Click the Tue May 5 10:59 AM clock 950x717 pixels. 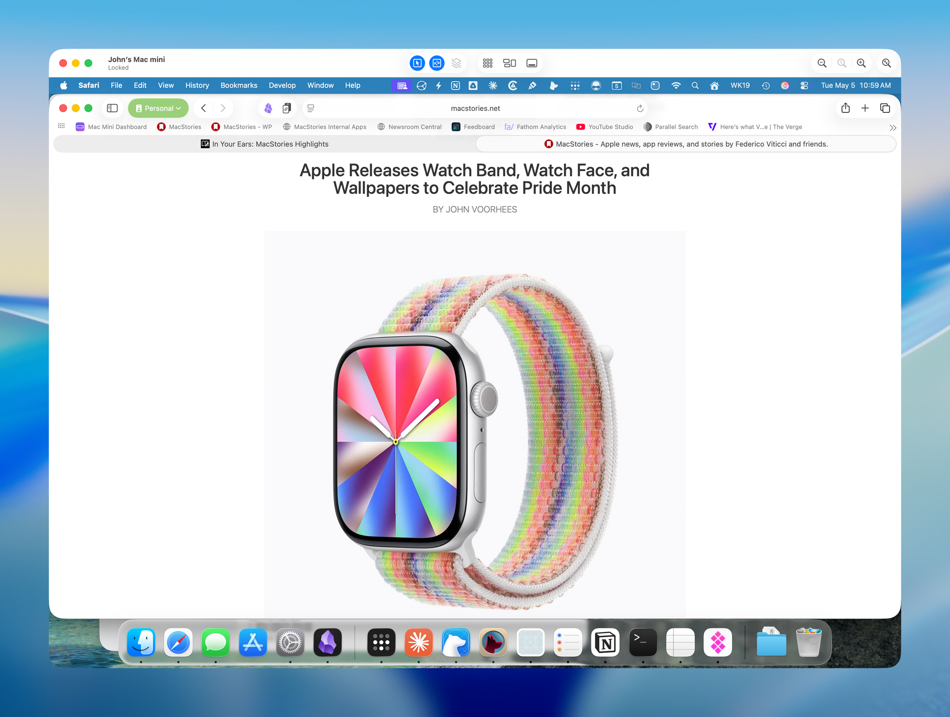tap(856, 85)
